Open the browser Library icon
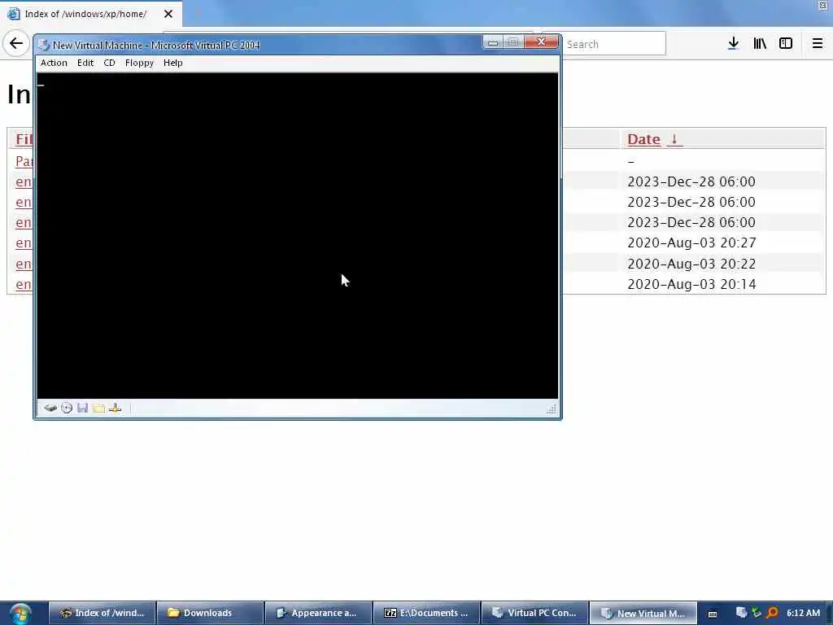 point(760,44)
